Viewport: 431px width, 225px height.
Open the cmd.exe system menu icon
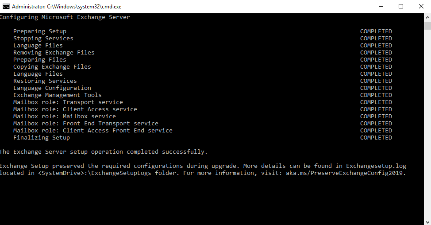(x=6, y=6)
